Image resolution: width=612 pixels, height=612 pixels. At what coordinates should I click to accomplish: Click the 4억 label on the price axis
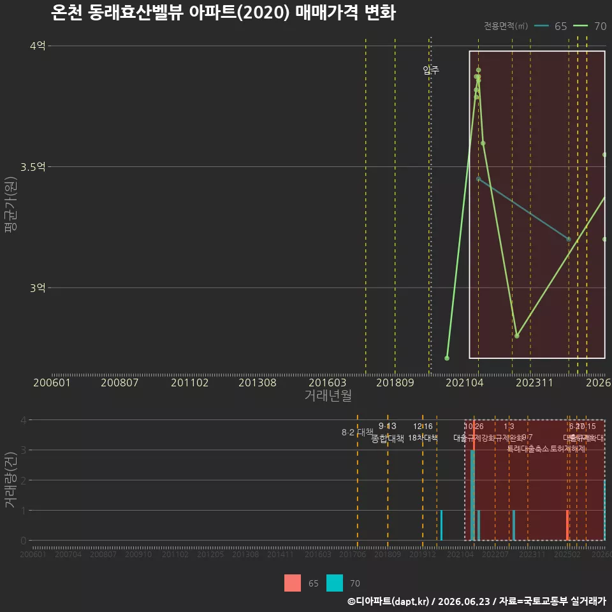pos(38,46)
